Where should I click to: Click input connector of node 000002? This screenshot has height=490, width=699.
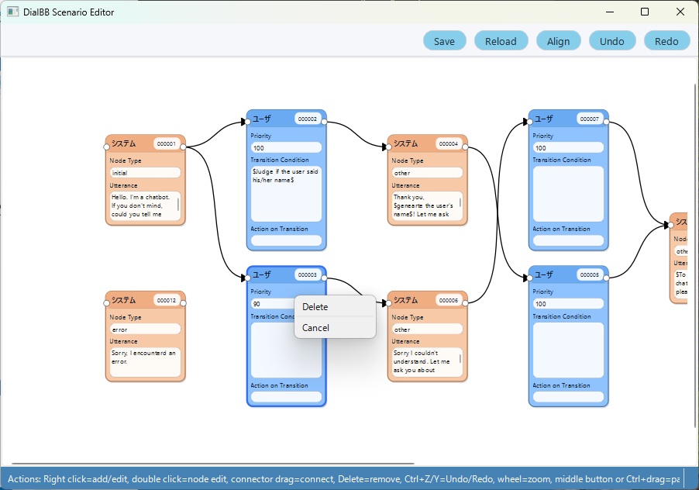click(x=247, y=122)
